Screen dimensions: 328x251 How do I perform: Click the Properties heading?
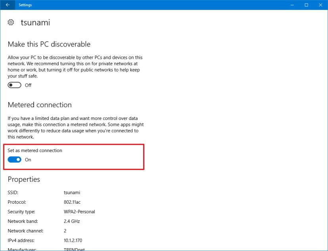[x=24, y=180]
